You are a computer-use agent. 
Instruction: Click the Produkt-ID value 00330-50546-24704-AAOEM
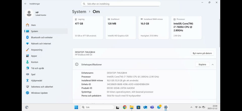(121, 88)
